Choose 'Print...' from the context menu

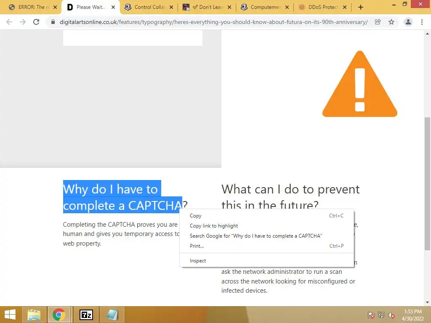coord(266,246)
